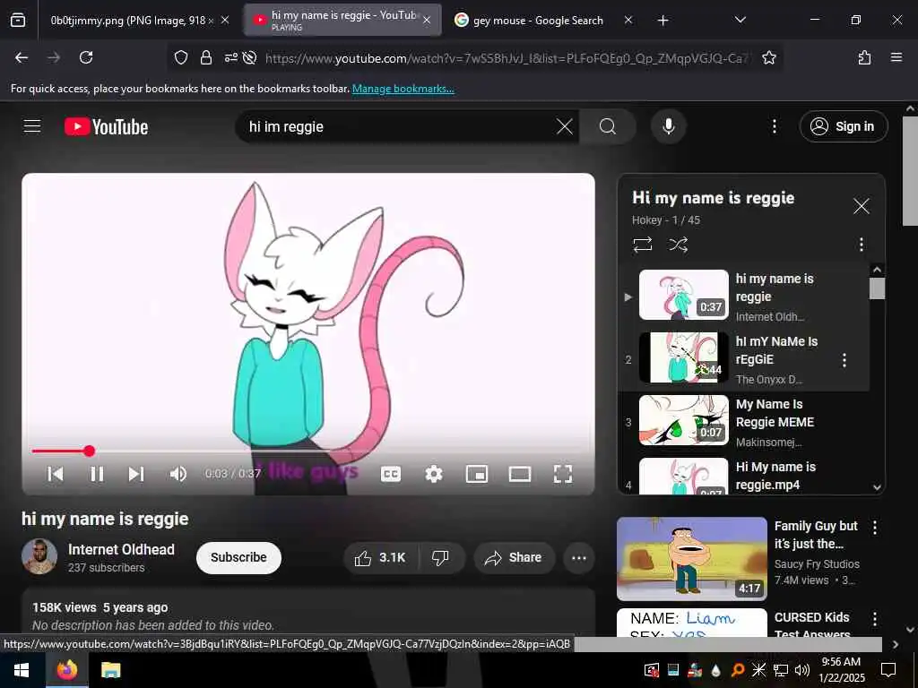Clear the search box text
This screenshot has height=688, width=918.
click(565, 126)
